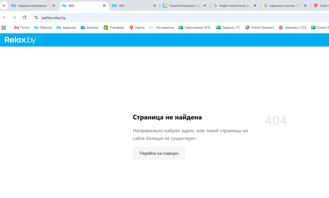The height and width of the screenshot is (198, 329).
Task: Switch to the Кафе-банкетный зал tab
Action: [232, 6]
